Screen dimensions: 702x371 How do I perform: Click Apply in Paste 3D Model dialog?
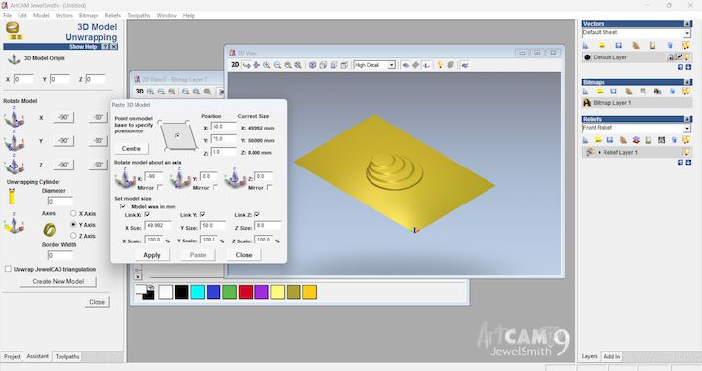pyautogui.click(x=152, y=255)
